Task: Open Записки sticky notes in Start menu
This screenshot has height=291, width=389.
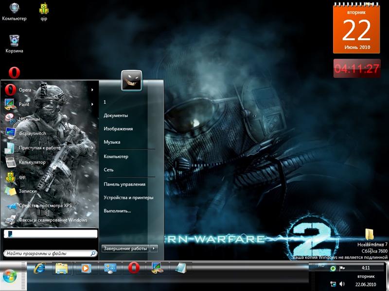Action: click(x=49, y=191)
